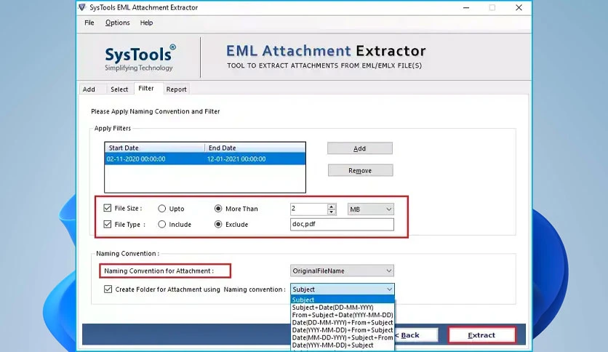This screenshot has height=352, width=608.
Task: Click the Back button
Action: pos(416,335)
